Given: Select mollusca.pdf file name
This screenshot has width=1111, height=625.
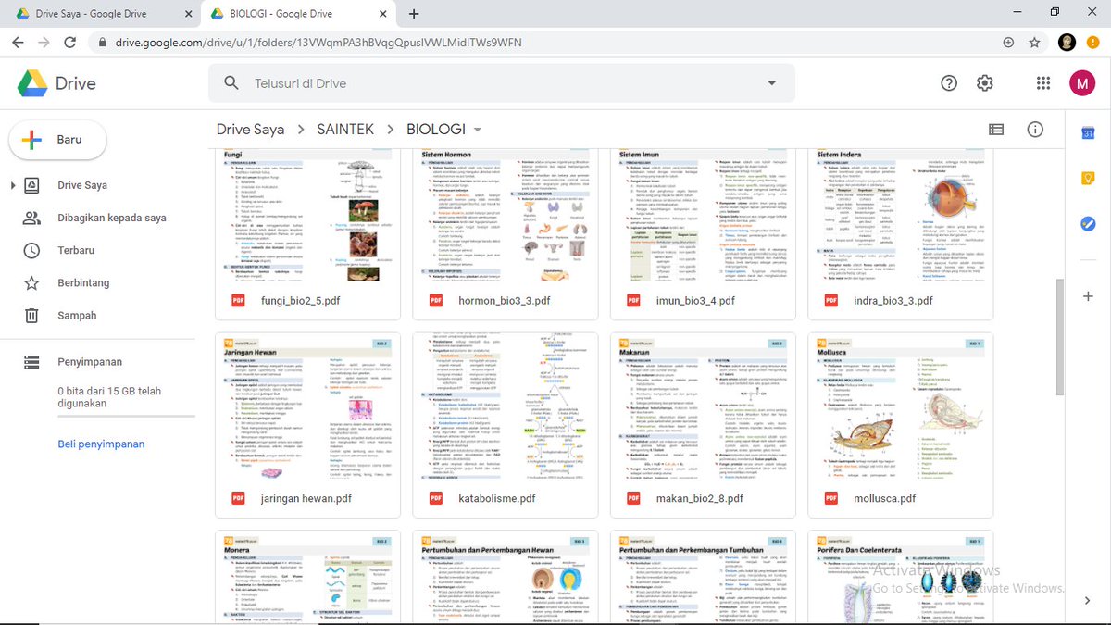Looking at the screenshot, I should [x=884, y=498].
